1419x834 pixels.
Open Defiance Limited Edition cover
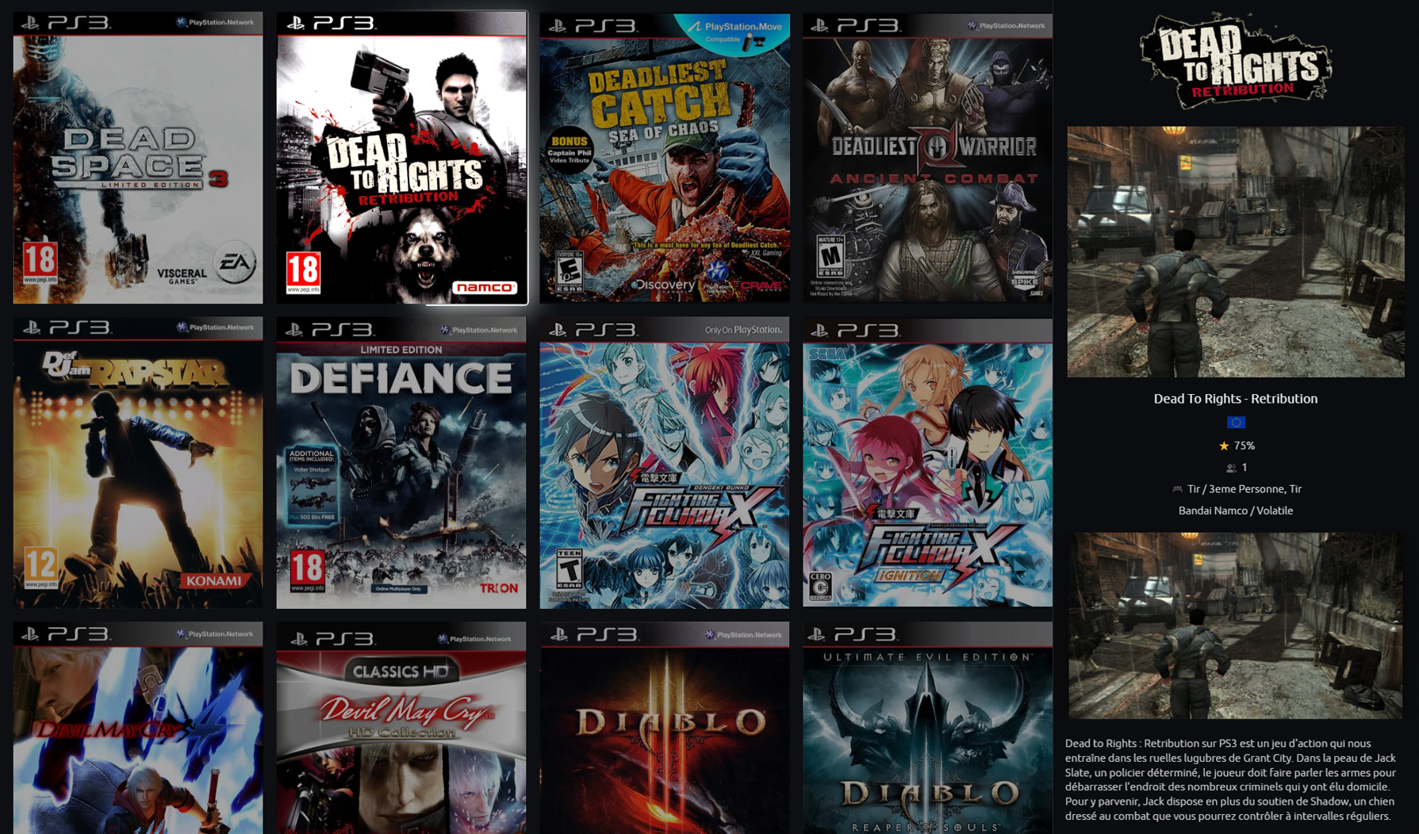[401, 465]
